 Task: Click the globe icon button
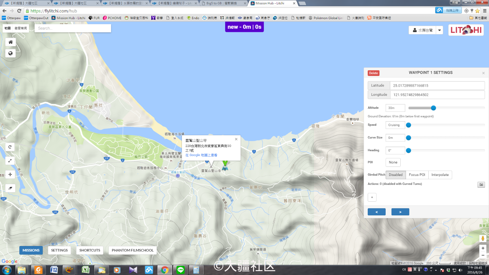coord(10,53)
